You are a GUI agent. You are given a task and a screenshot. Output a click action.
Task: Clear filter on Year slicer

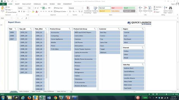tap(15, 29)
